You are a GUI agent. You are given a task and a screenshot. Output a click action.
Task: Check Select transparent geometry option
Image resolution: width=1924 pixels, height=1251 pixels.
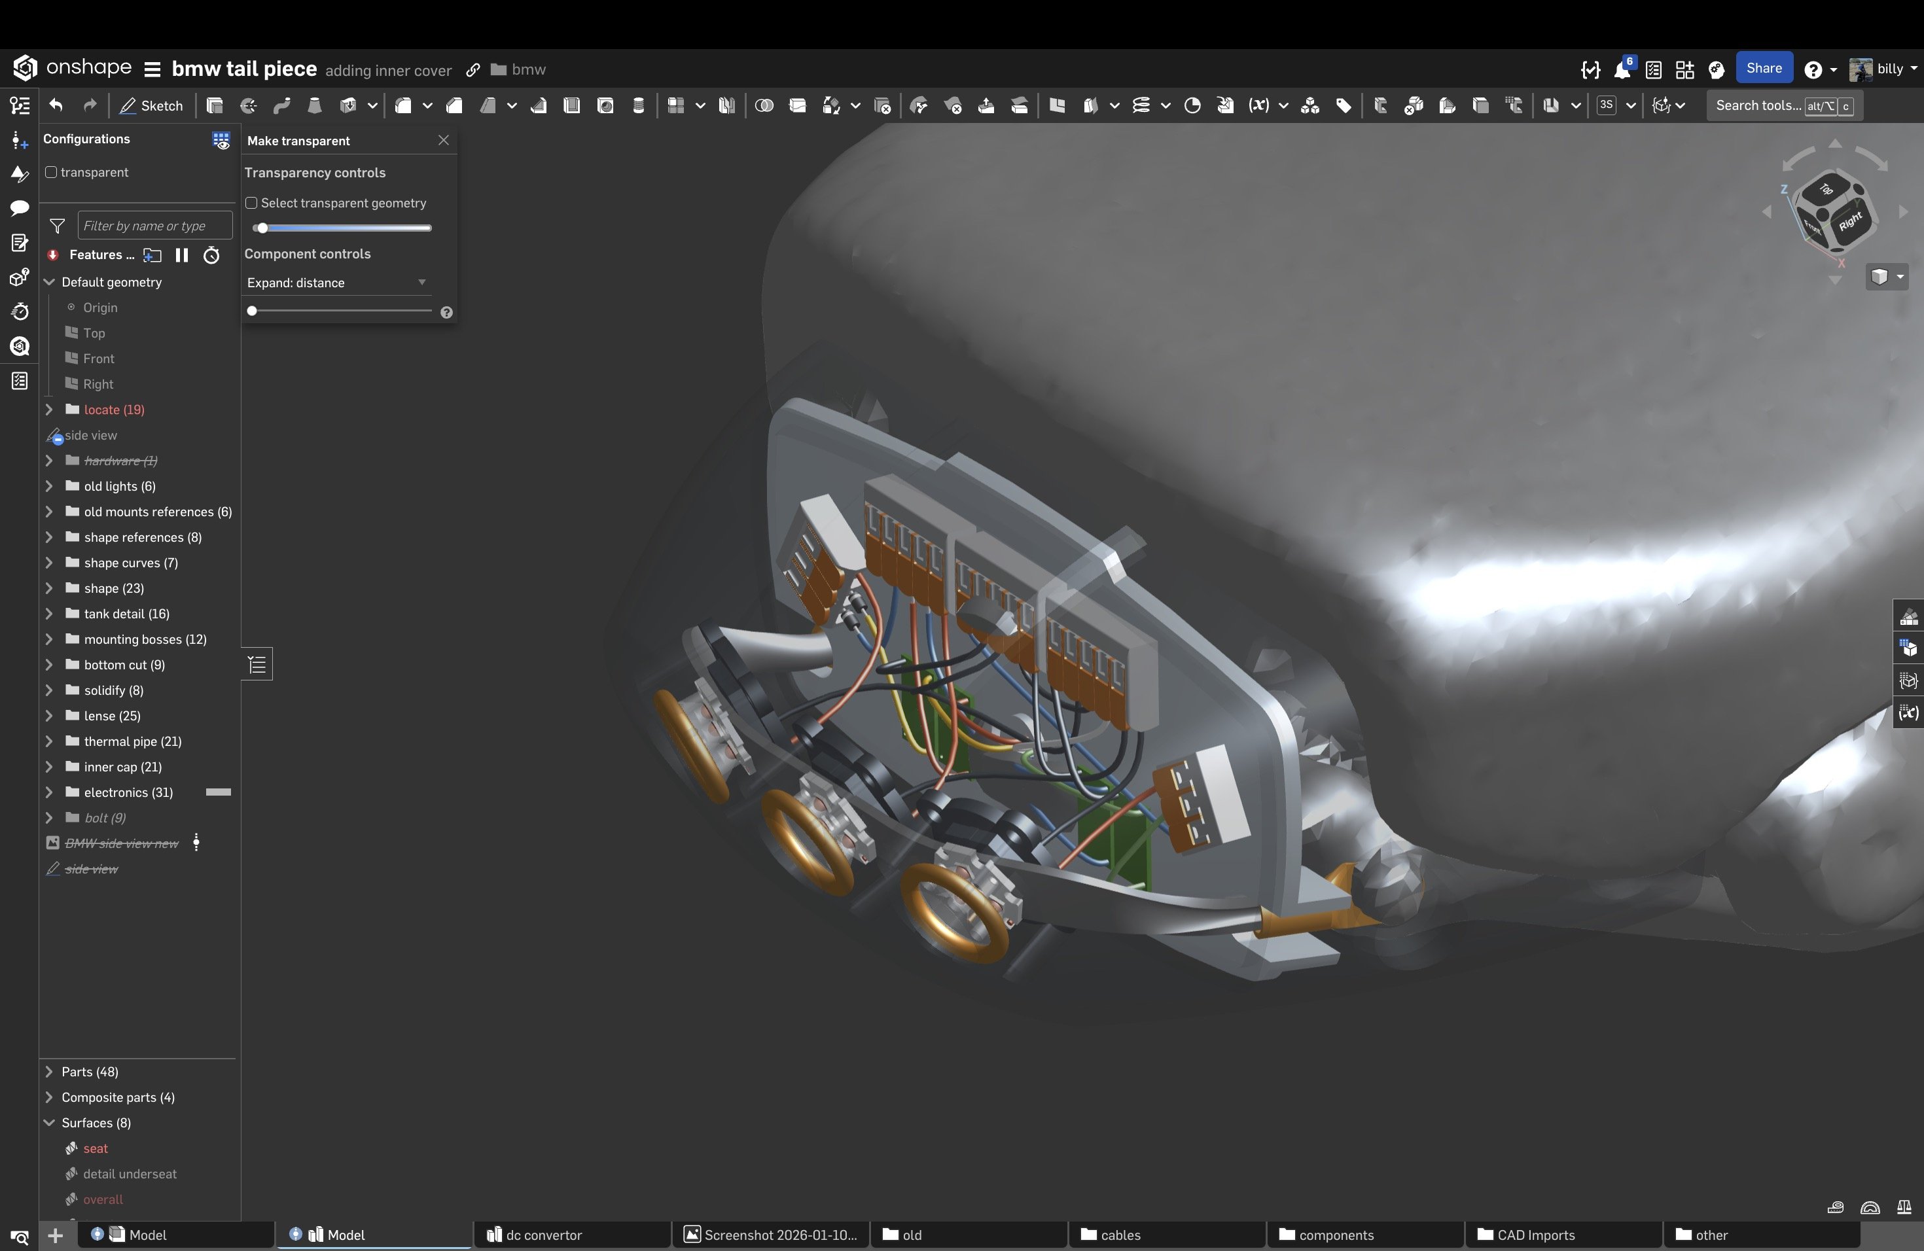click(251, 203)
